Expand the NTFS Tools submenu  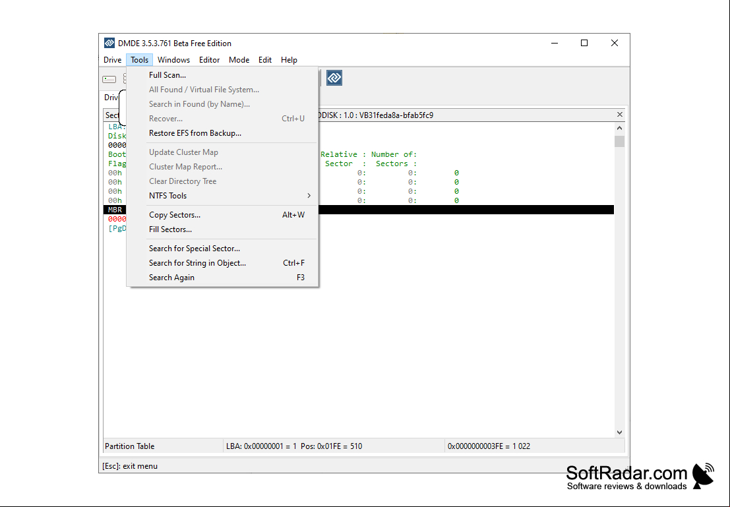tap(222, 196)
